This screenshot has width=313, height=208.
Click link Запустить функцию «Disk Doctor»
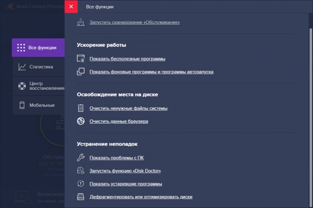pos(125,171)
